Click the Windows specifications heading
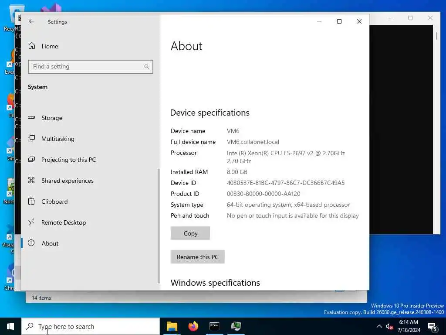This screenshot has width=446, height=335. (215, 283)
